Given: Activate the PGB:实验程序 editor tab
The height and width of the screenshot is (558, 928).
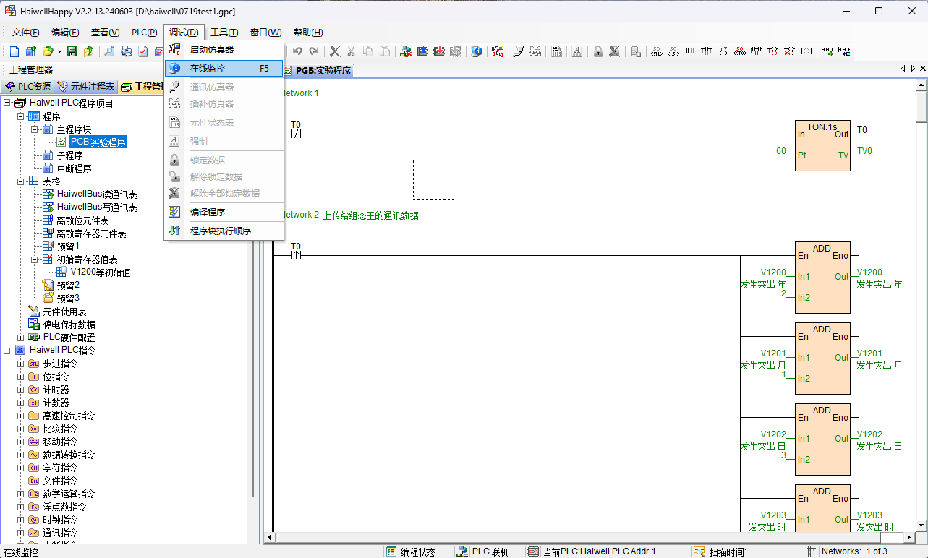Looking at the screenshot, I should coord(317,71).
